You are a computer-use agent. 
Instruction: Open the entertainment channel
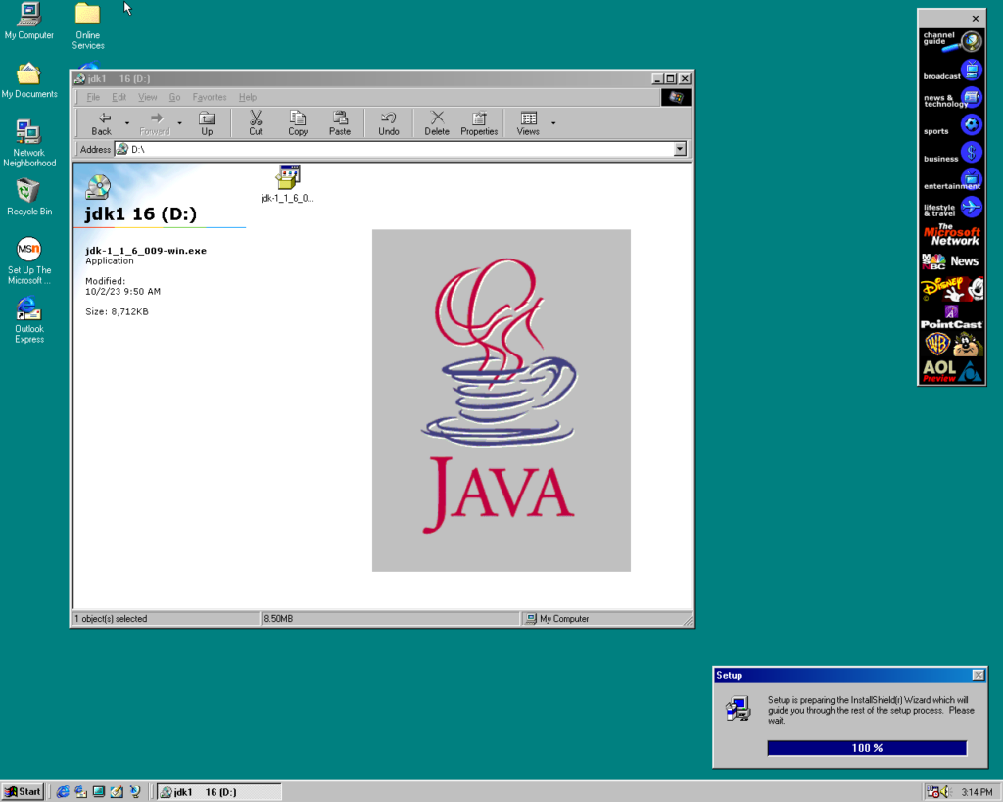(x=952, y=180)
